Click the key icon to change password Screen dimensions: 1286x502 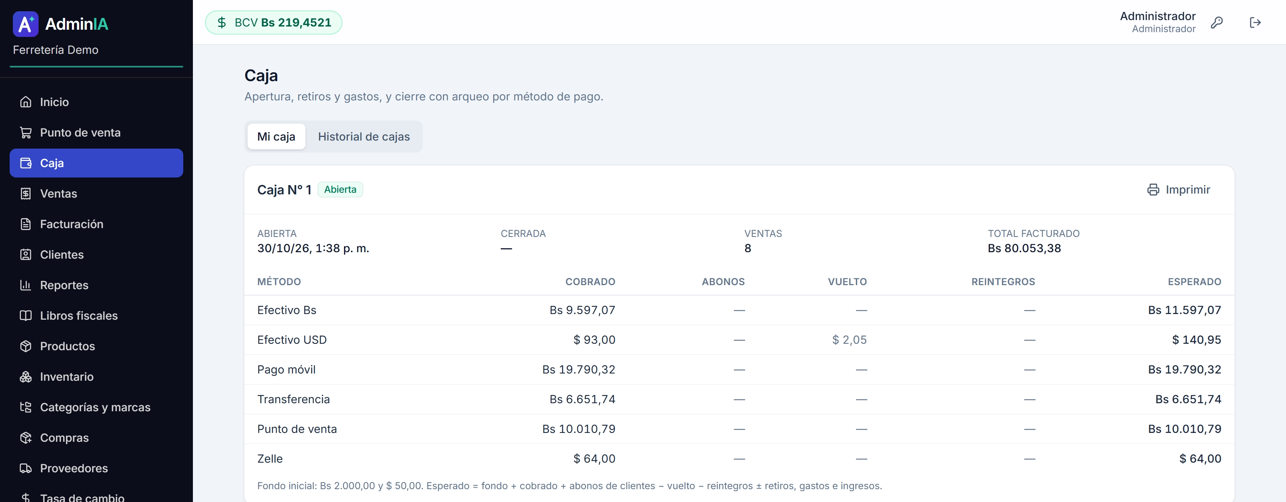[1216, 22]
